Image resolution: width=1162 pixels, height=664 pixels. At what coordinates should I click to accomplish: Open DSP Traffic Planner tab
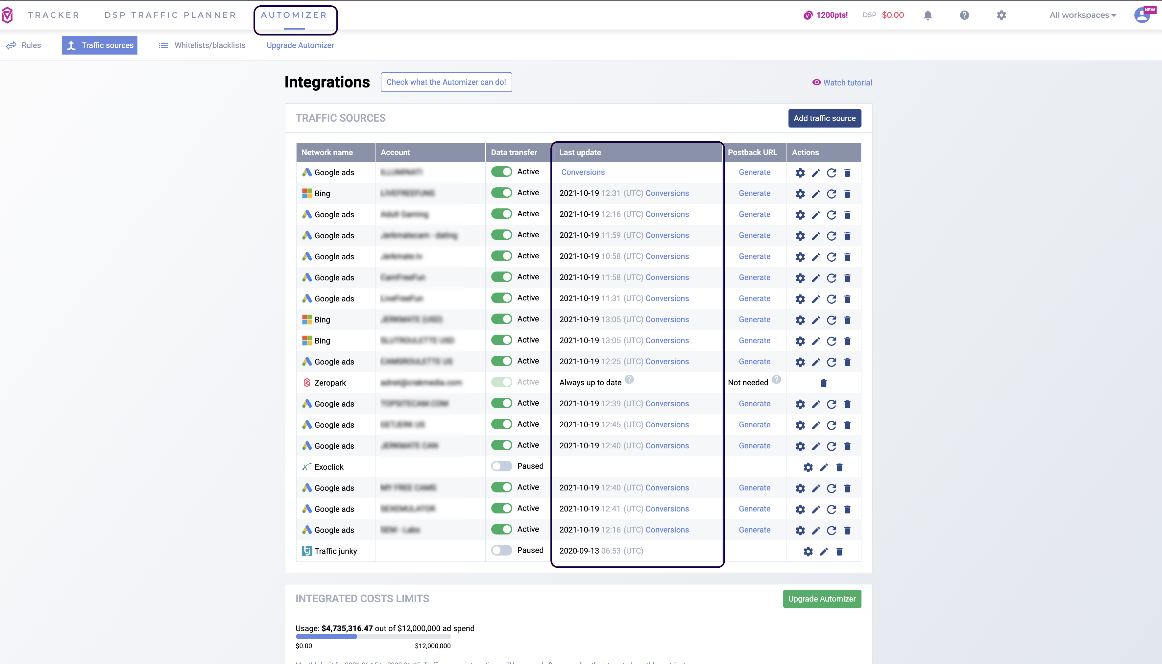pos(170,15)
